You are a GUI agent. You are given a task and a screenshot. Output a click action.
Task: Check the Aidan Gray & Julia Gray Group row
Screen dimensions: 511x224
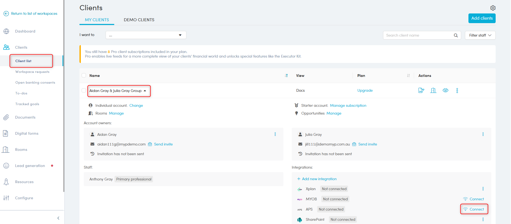tap(84, 91)
